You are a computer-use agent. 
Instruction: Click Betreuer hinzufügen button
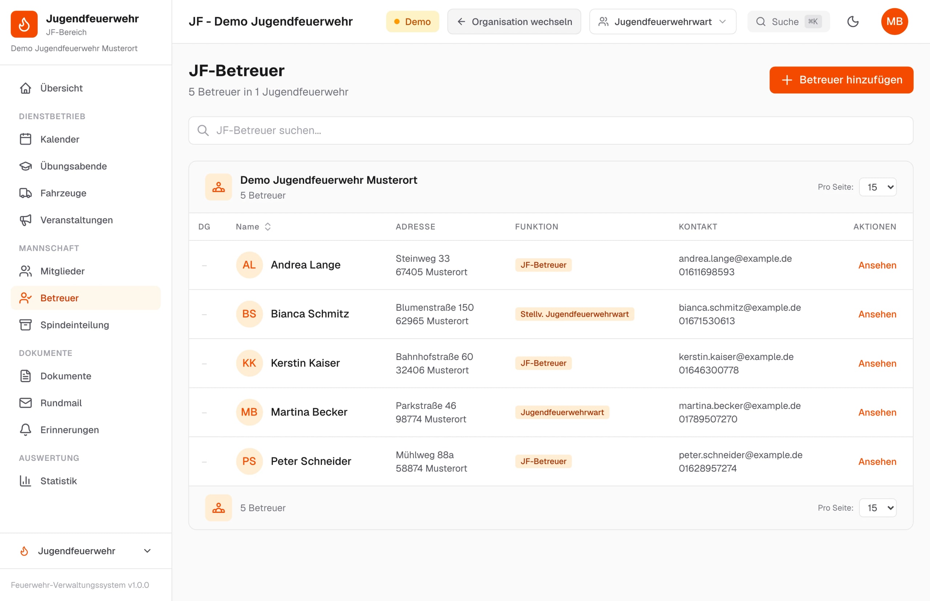[x=841, y=80]
